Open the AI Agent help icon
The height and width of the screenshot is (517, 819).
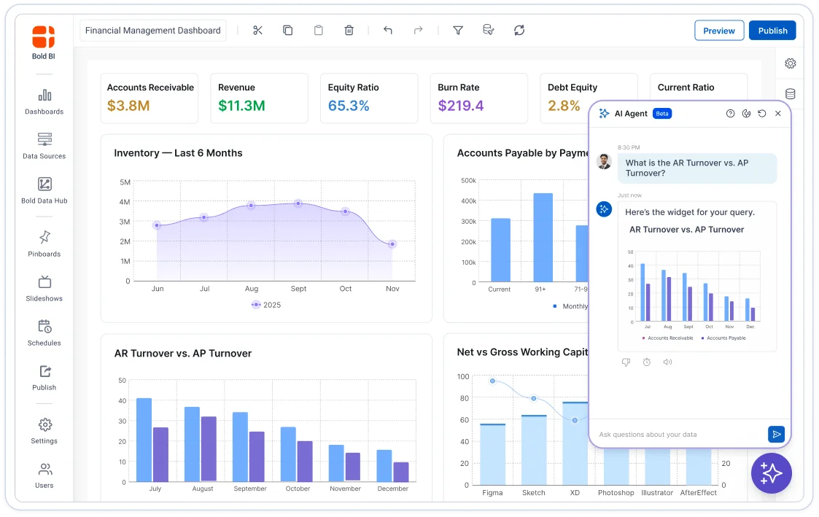[x=730, y=113]
